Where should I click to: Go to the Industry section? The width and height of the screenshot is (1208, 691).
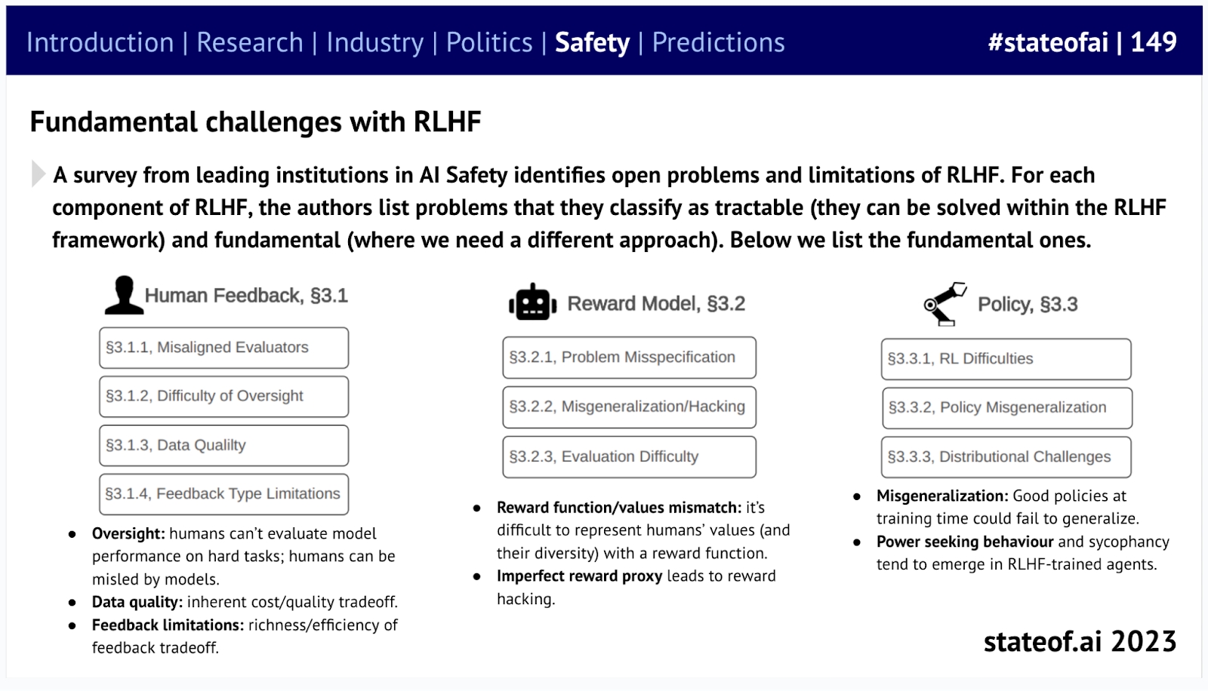[x=374, y=42]
